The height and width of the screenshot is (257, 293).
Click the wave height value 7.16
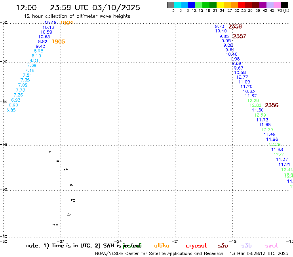[30, 70]
